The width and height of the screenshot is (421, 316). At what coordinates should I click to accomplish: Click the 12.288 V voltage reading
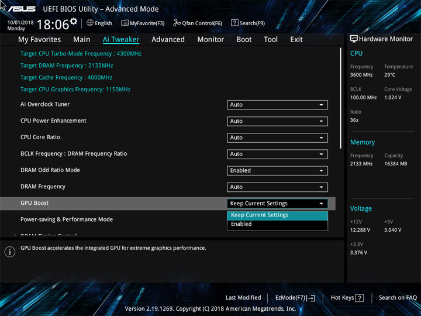click(360, 230)
